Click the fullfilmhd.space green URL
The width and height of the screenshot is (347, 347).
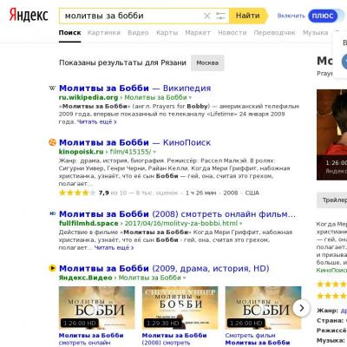click(88, 224)
